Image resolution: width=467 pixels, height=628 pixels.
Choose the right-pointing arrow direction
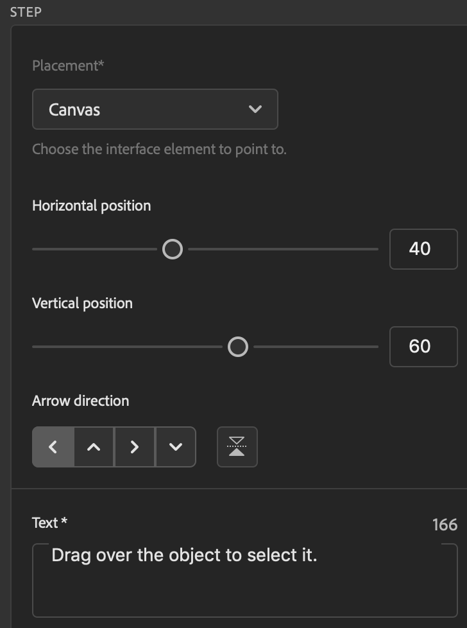coord(134,447)
